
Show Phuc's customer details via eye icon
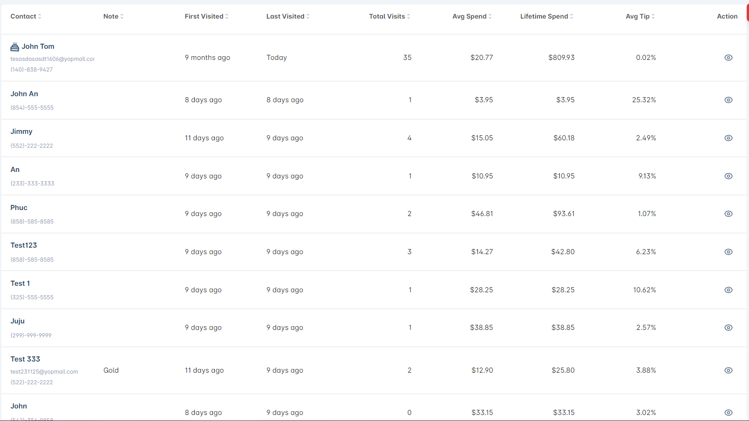[x=728, y=214]
